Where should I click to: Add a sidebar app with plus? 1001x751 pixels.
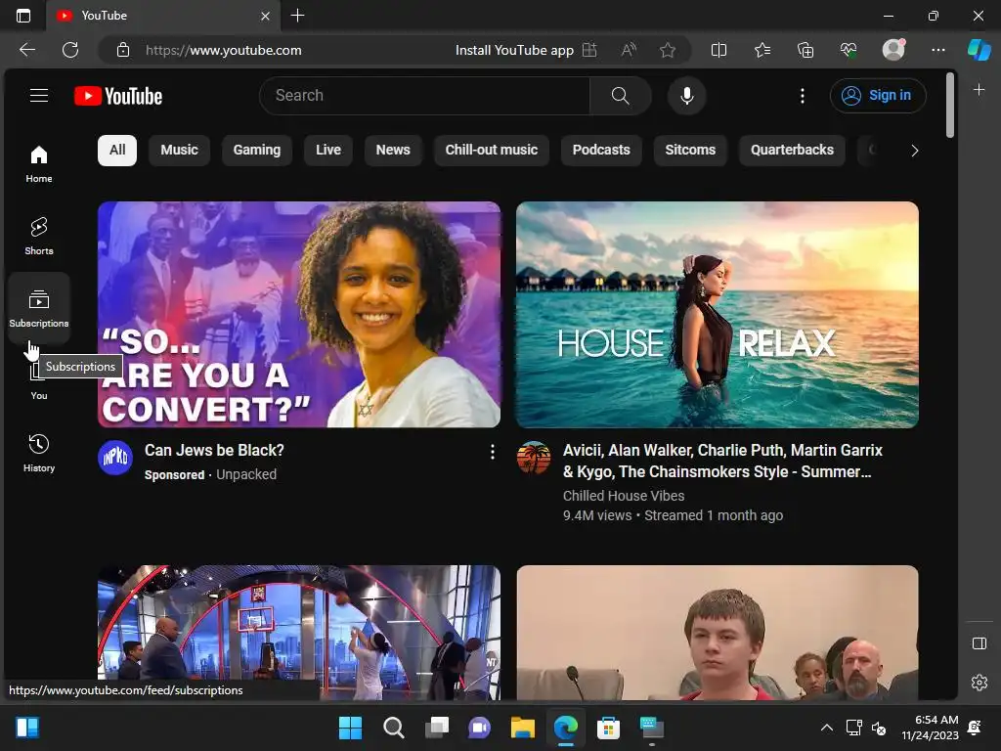[979, 90]
